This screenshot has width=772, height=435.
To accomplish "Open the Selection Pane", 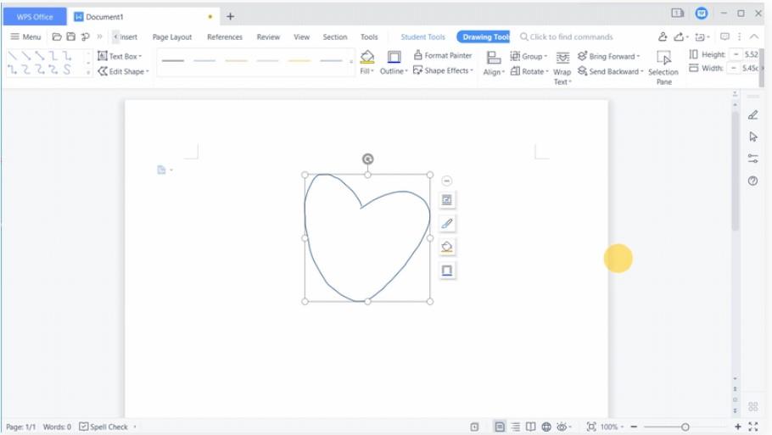I will [x=663, y=58].
